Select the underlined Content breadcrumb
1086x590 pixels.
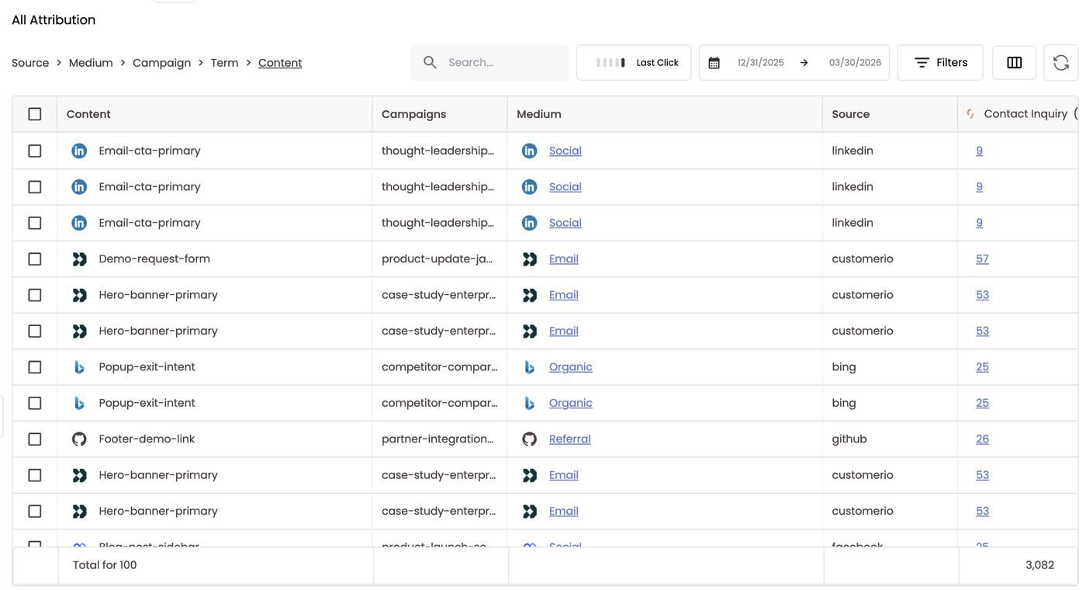[280, 63]
